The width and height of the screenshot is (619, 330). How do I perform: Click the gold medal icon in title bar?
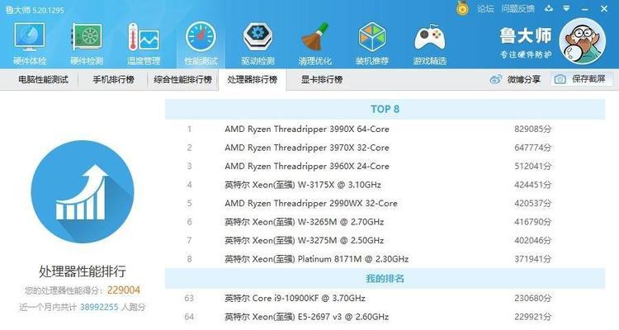coord(462,8)
